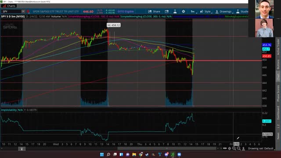Click the Volume study label
The width and height of the screenshot is (281, 158).
[56, 17]
